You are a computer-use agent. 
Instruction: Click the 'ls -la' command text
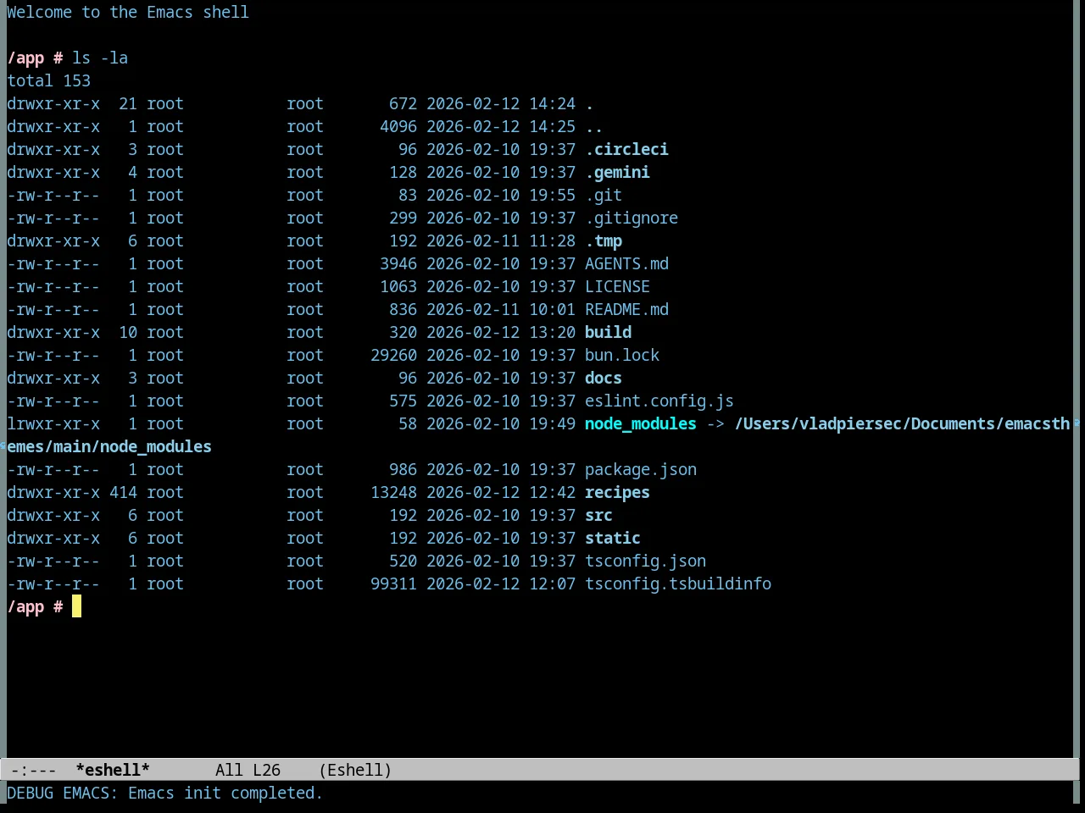pyautogui.click(x=100, y=58)
